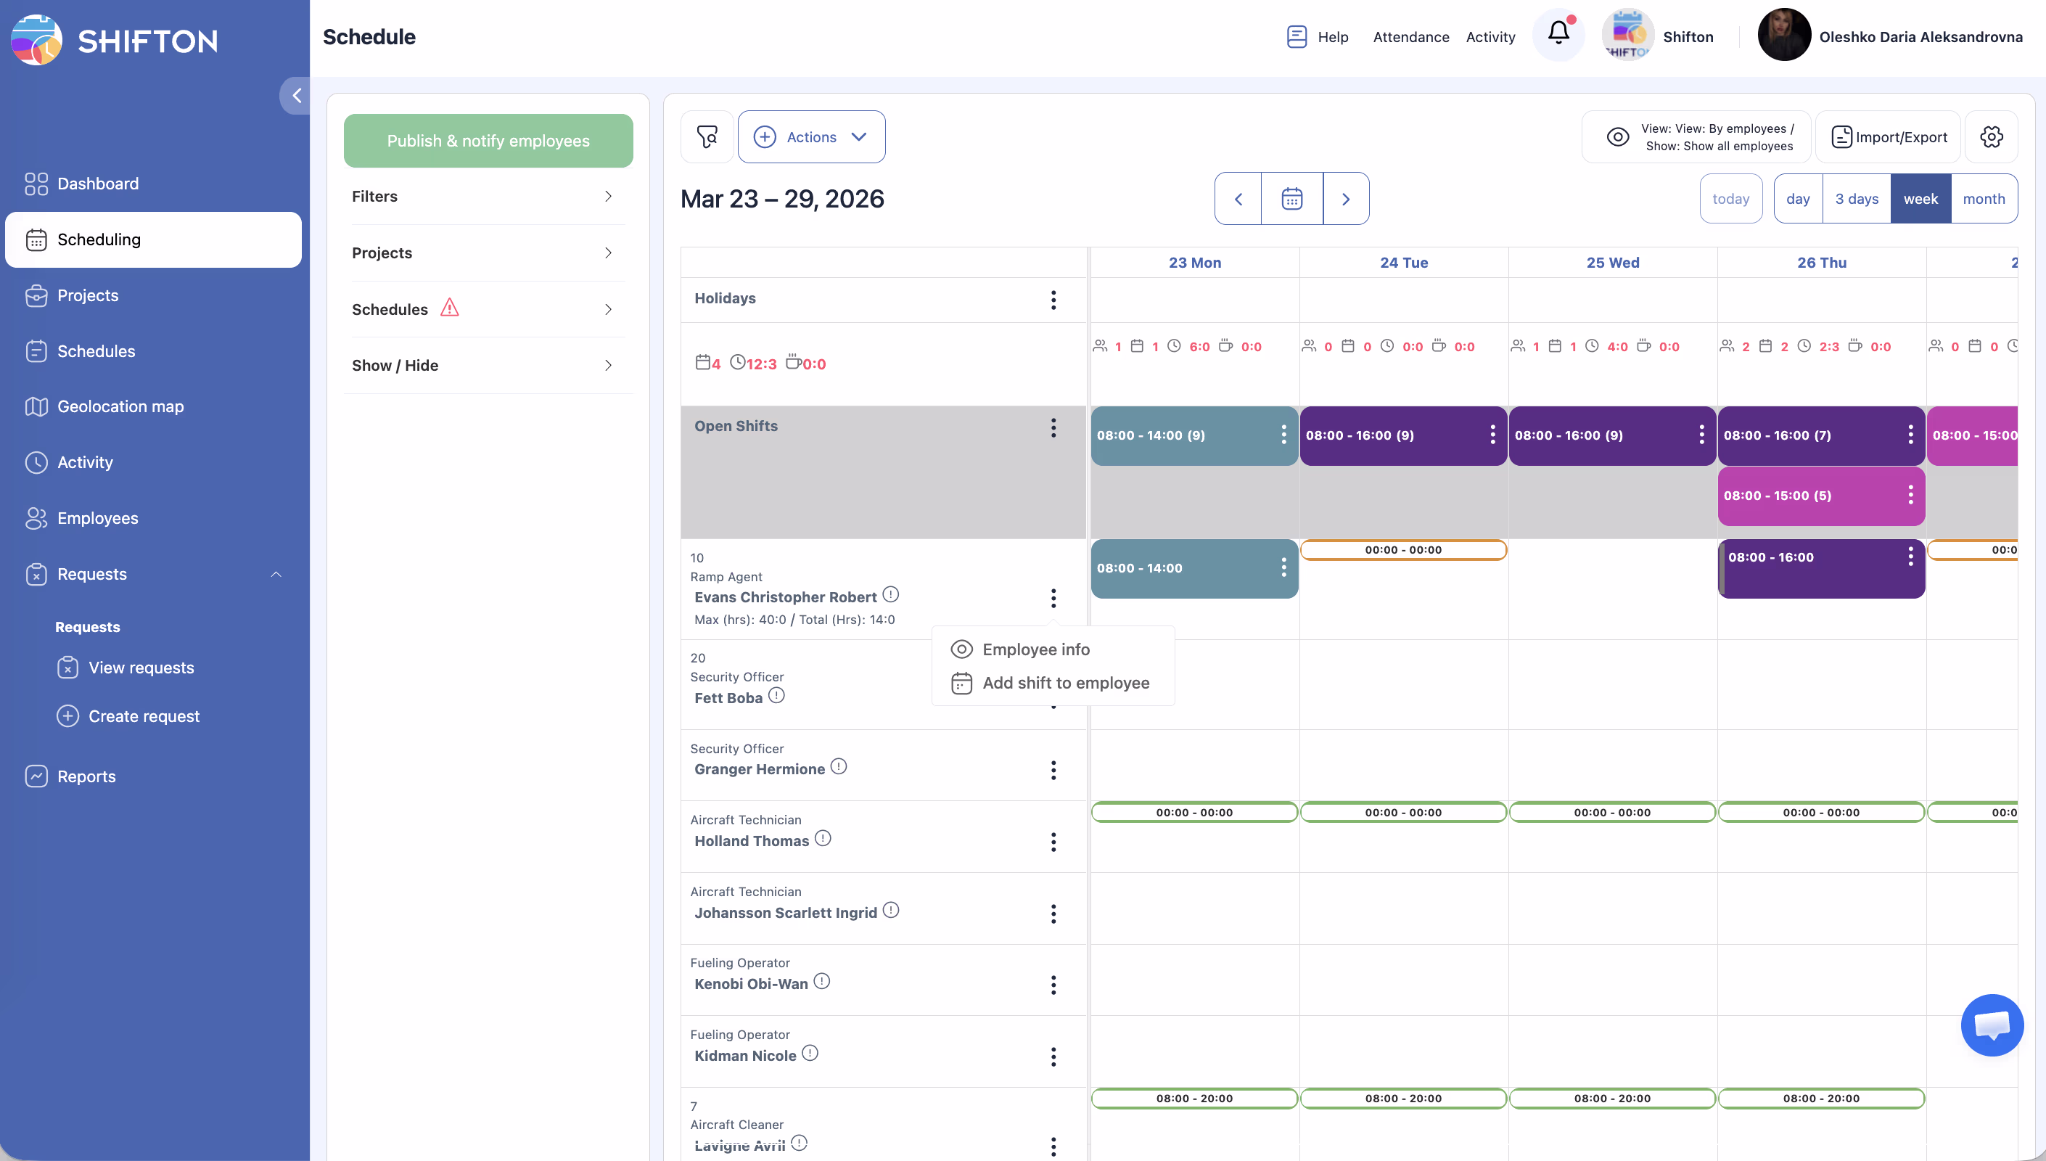Open the Actions dropdown
Image resolution: width=2046 pixels, height=1161 pixels.
[810, 137]
